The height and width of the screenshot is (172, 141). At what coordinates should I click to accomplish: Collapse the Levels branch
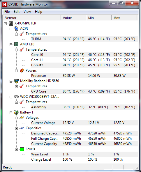coord(16,149)
